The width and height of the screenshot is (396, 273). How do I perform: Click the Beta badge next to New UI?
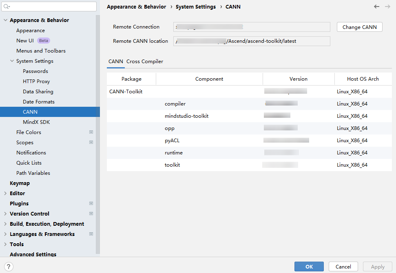44,41
